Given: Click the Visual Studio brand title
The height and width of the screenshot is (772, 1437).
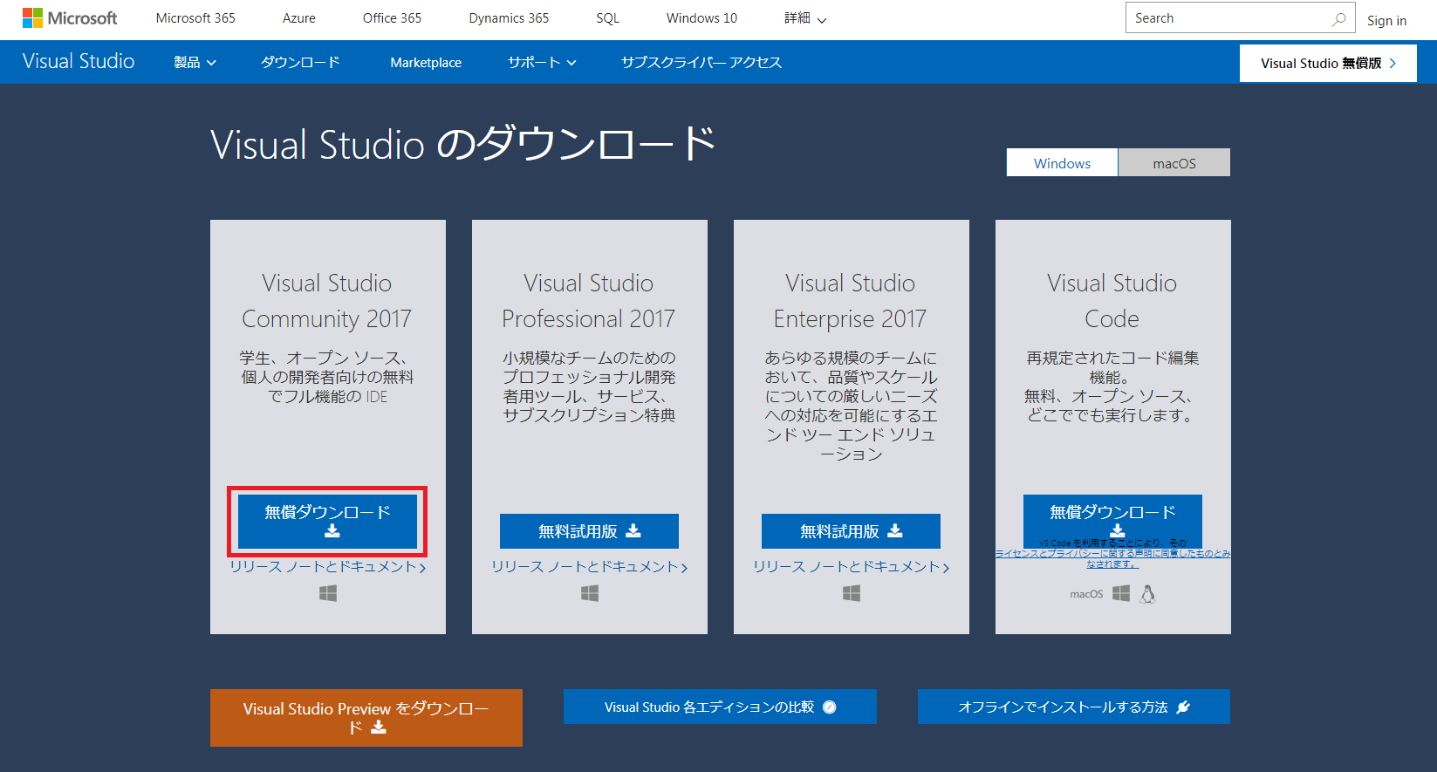Looking at the screenshot, I should [x=79, y=61].
